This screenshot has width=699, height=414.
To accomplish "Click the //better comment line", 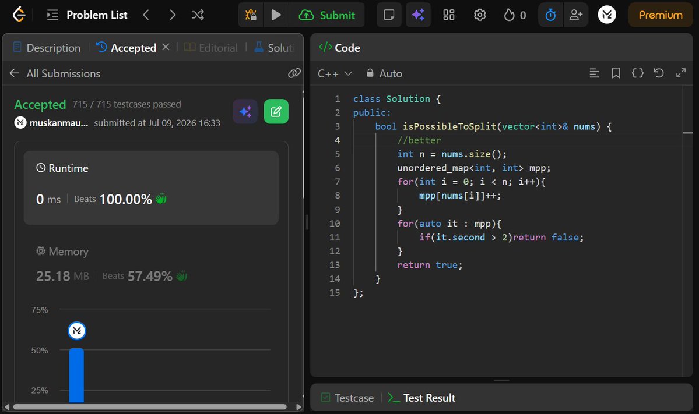I will point(419,140).
